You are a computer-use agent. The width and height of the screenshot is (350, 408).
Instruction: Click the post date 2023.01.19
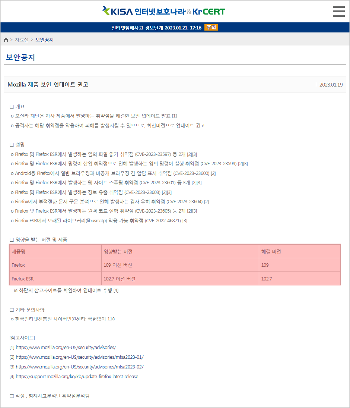click(x=331, y=85)
